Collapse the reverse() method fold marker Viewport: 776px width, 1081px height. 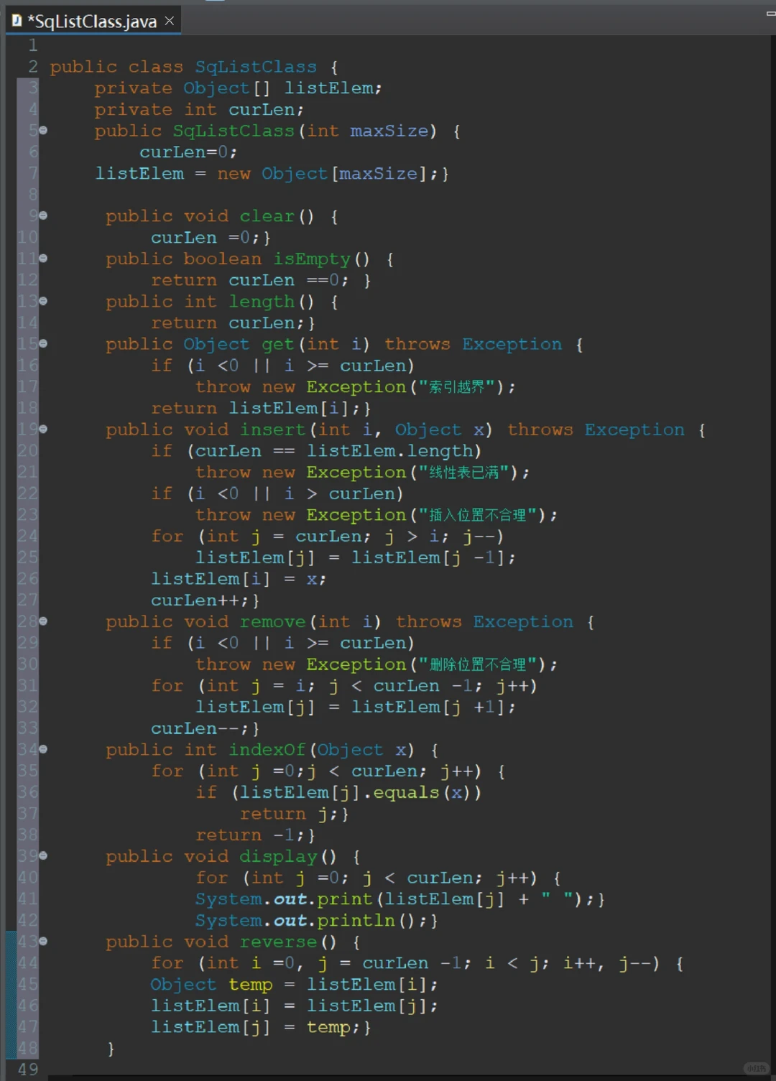tap(43, 941)
